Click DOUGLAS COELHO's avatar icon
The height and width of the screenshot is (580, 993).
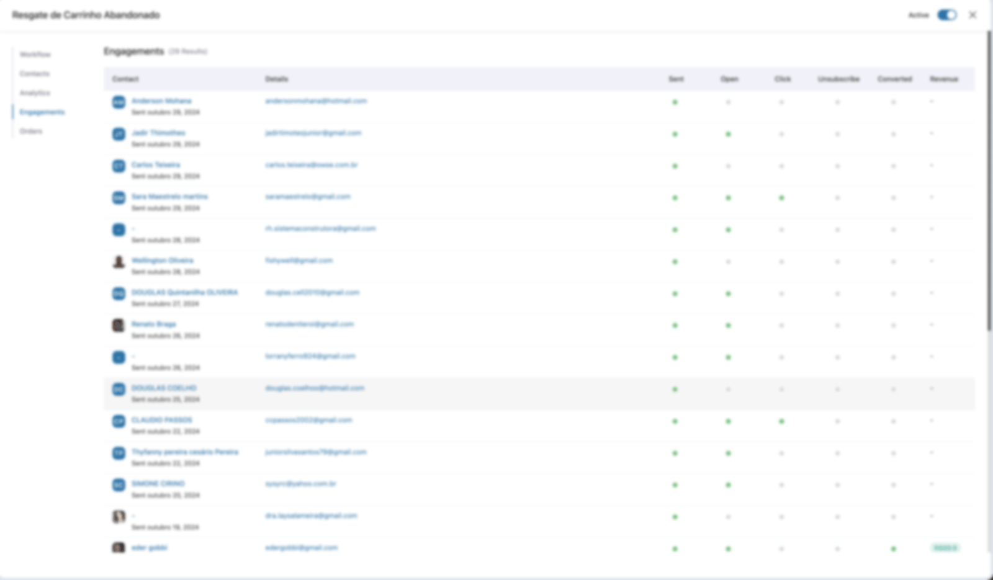(119, 390)
